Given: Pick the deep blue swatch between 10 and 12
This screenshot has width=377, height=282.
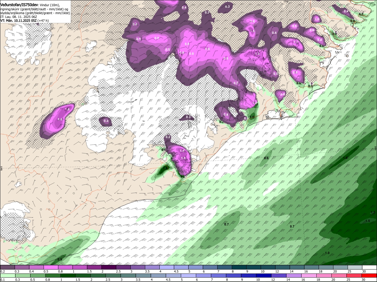Looking at the screenshot, I should tap(264, 276).
